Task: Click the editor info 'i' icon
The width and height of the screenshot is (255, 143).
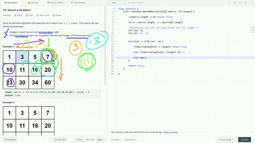Action: click(x=229, y=3)
